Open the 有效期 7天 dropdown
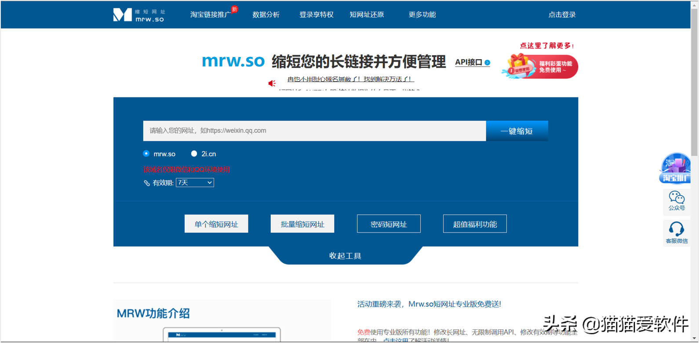This screenshot has width=699, height=343. (x=195, y=182)
